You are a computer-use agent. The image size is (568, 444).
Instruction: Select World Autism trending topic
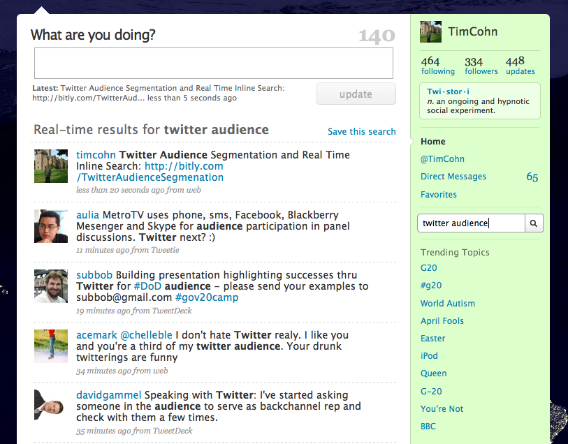[x=447, y=304]
